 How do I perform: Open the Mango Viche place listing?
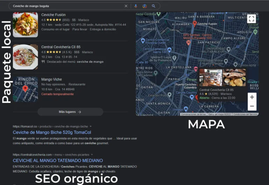(x=51, y=79)
